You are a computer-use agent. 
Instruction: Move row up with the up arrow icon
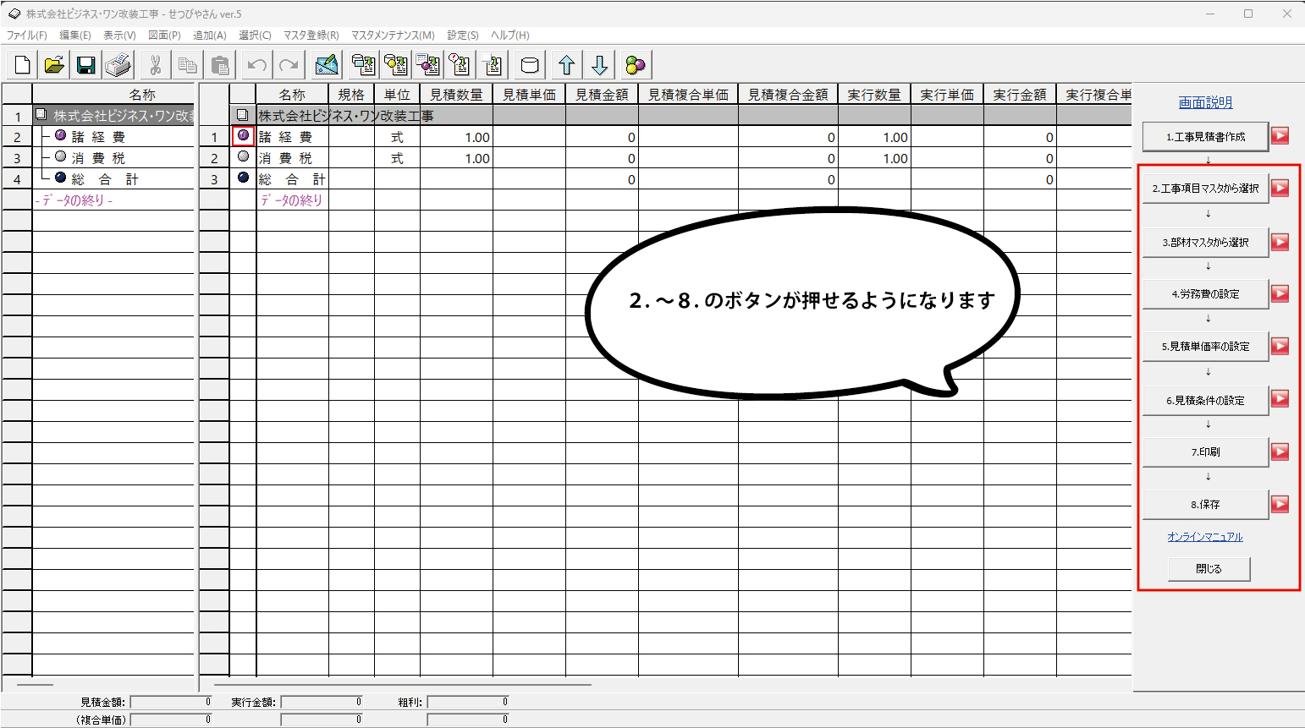(x=567, y=65)
